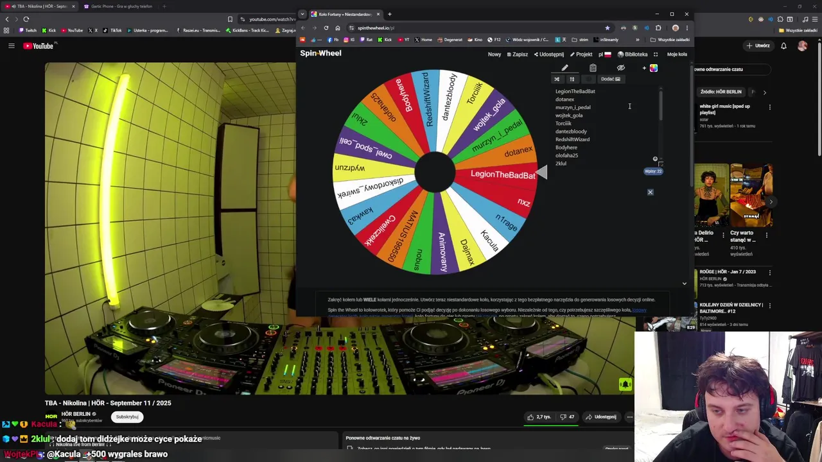
Task: Share the YouTube video via Udostępnij
Action: [601, 417]
